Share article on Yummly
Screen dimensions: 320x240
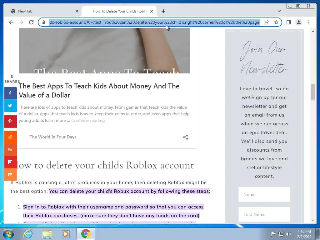(10, 149)
